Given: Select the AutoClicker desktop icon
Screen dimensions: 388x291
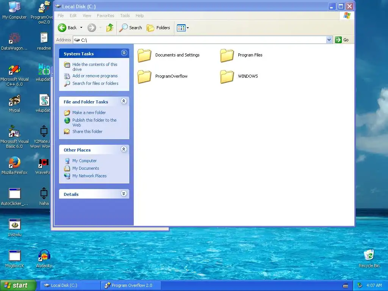Looking at the screenshot, I should pyautogui.click(x=14, y=197).
